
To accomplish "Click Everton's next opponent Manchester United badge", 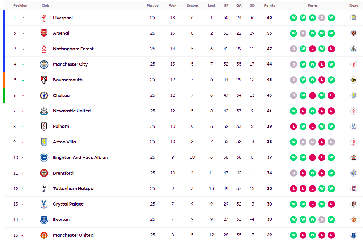I will (354, 219).
